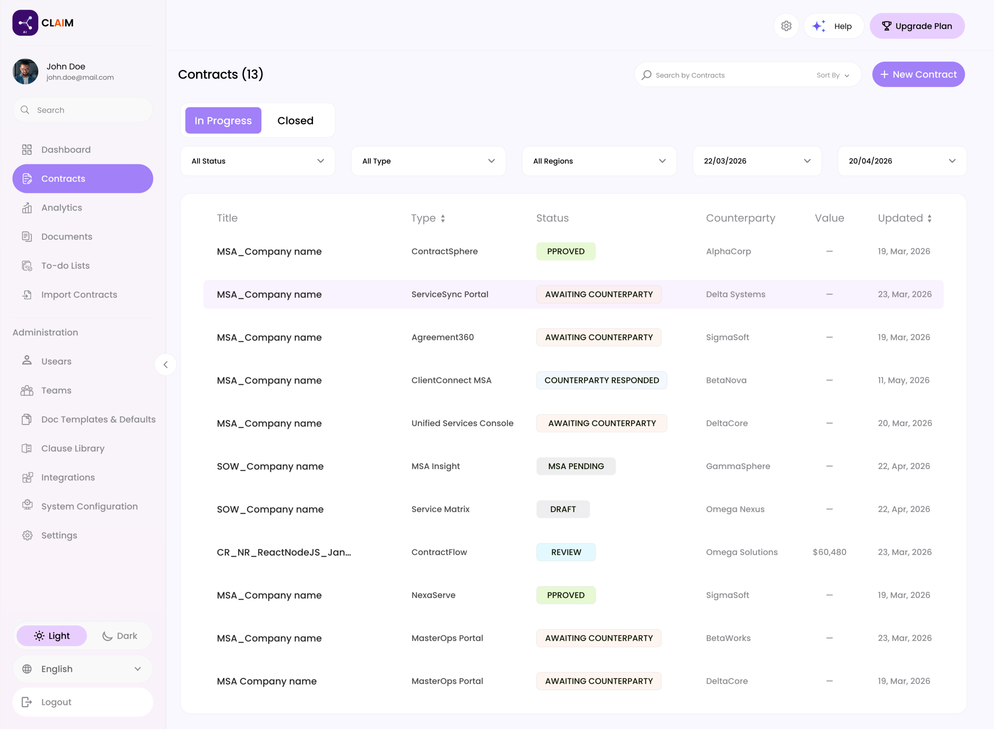
Task: Switch to the Closed tab
Action: coord(295,120)
